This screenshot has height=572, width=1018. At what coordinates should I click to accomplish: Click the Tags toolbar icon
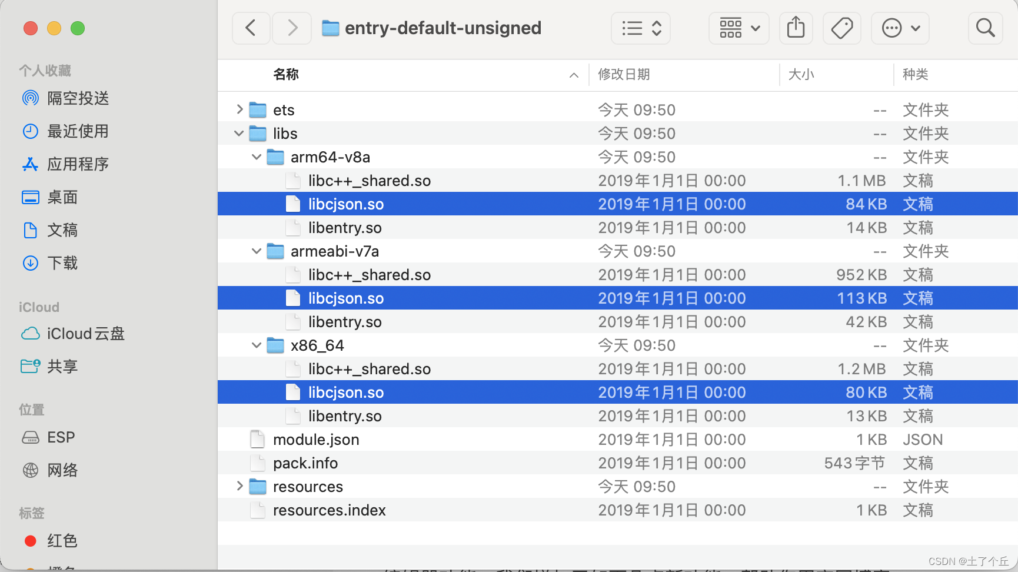coord(842,28)
